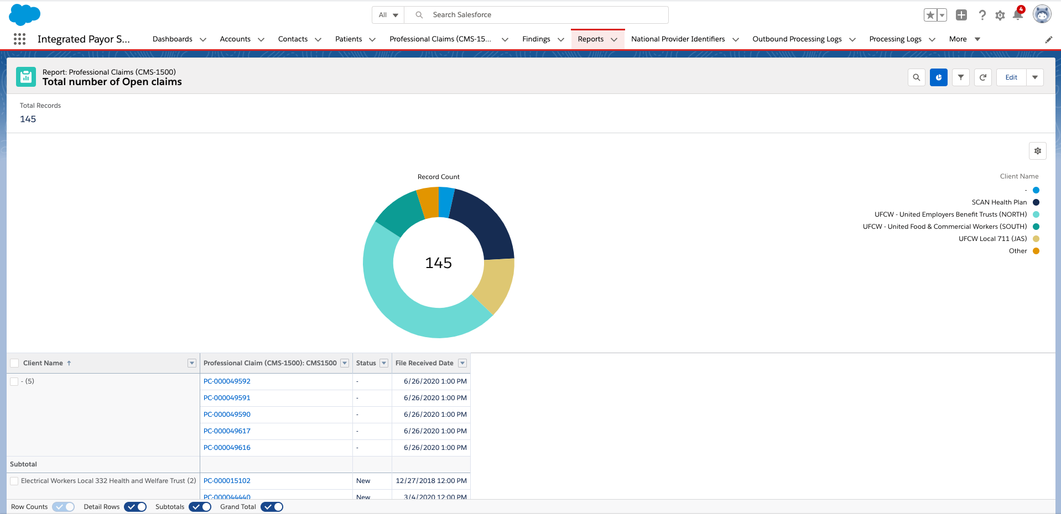This screenshot has height=514, width=1061.
Task: Click the Total Records value 145
Action: coord(28,119)
